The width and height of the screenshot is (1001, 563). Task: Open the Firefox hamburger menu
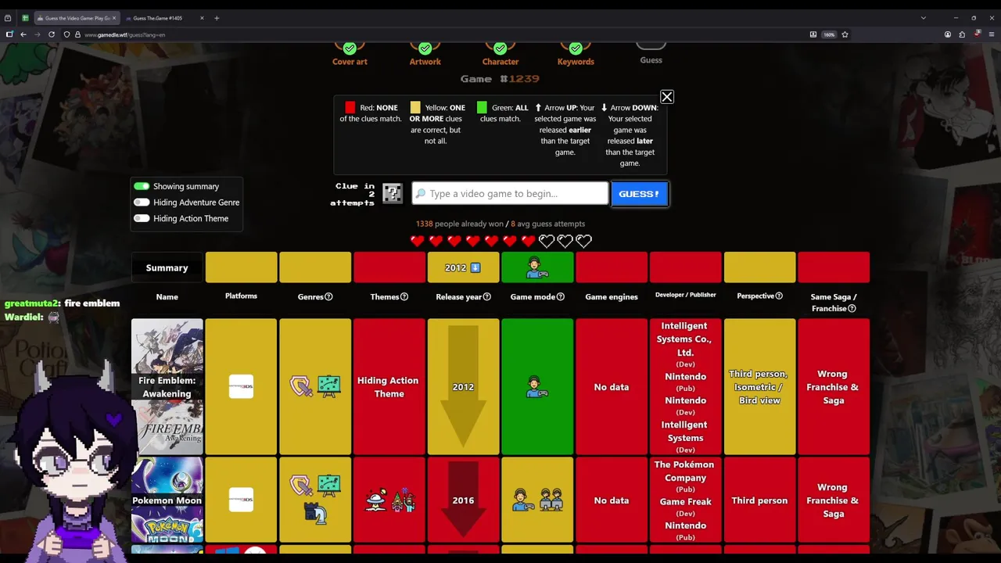point(992,34)
